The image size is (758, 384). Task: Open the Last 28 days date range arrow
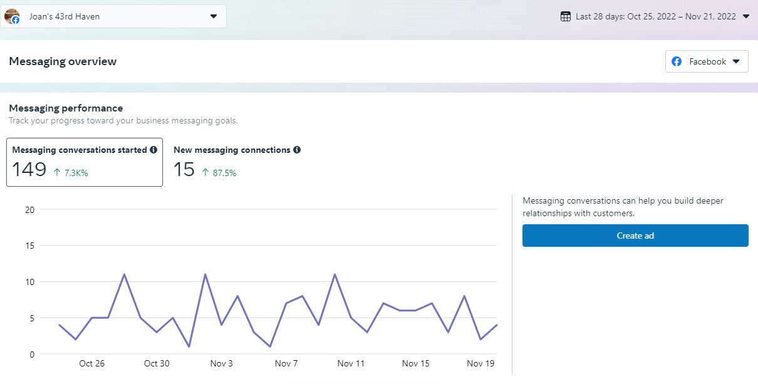(745, 16)
